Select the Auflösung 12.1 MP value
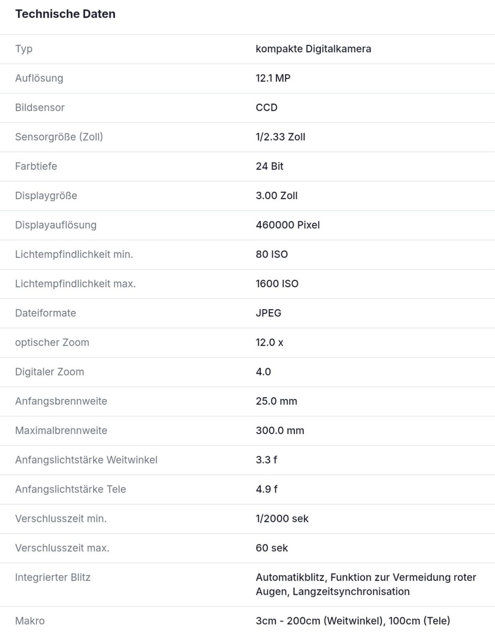The image size is (495, 632). [x=273, y=78]
